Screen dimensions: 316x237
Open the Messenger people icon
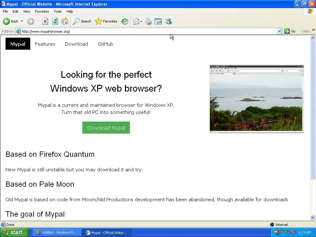[168, 21]
